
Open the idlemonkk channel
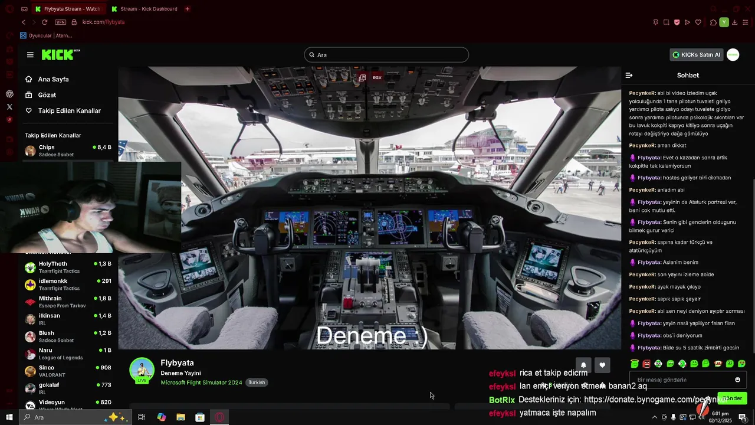(68, 285)
